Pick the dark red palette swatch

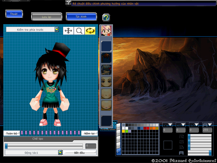click(145, 128)
